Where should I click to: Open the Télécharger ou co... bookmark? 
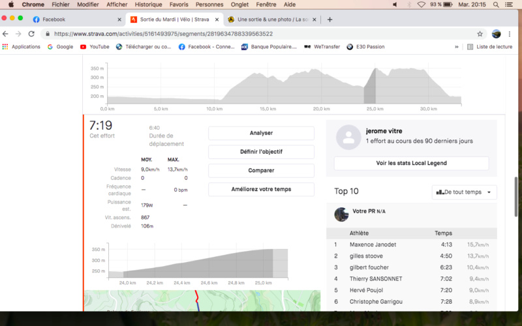point(144,46)
